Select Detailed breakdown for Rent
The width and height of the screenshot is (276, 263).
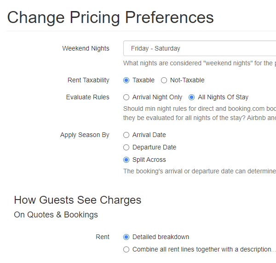(x=126, y=237)
